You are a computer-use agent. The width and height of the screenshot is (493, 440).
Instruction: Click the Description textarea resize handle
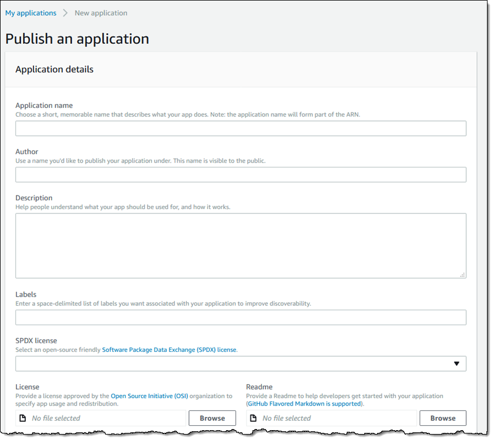pyautogui.click(x=462, y=275)
